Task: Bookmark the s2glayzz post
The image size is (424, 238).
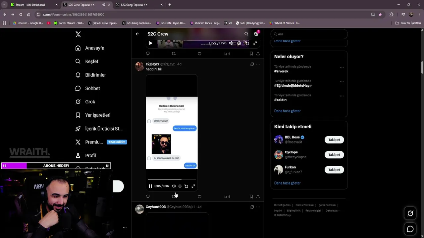Action: [x=251, y=196]
